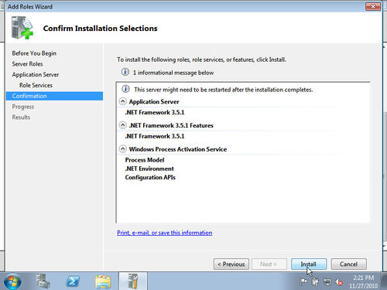Select .NET Framework 3.5.1 under Features heading
The width and height of the screenshot is (387, 290).
(x=155, y=136)
